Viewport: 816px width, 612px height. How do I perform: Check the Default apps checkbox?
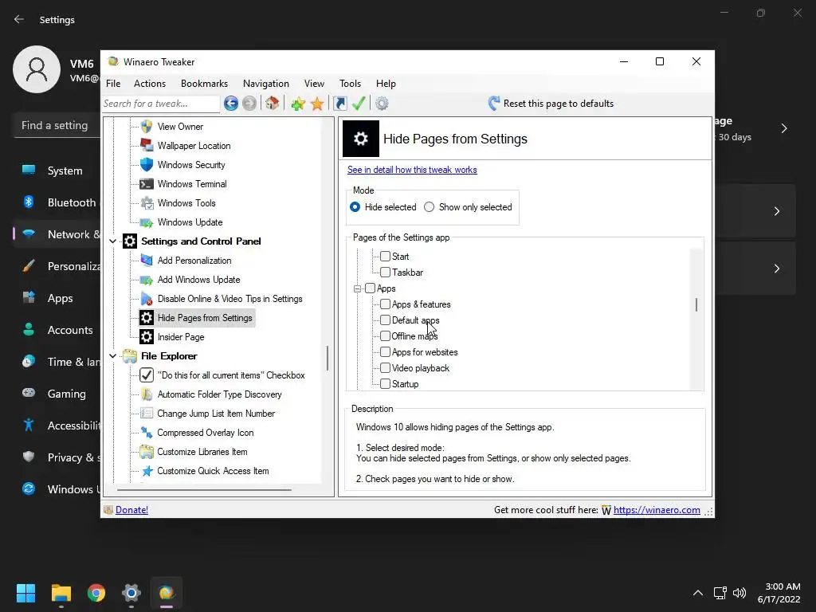(385, 320)
